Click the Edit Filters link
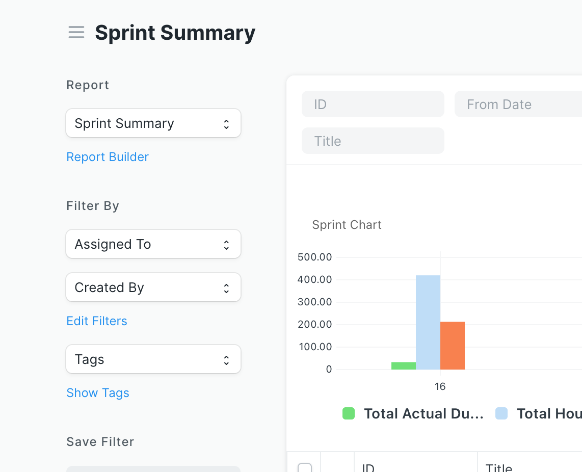Image resolution: width=582 pixels, height=472 pixels. [96, 321]
